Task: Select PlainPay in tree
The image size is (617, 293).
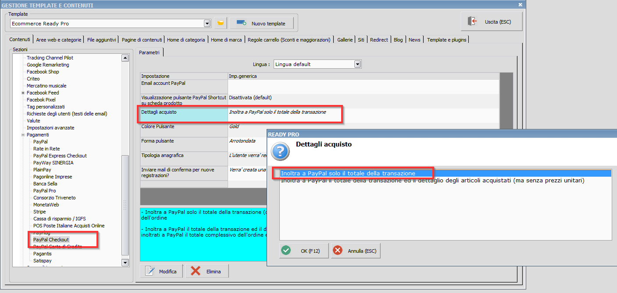Action: [42, 170]
